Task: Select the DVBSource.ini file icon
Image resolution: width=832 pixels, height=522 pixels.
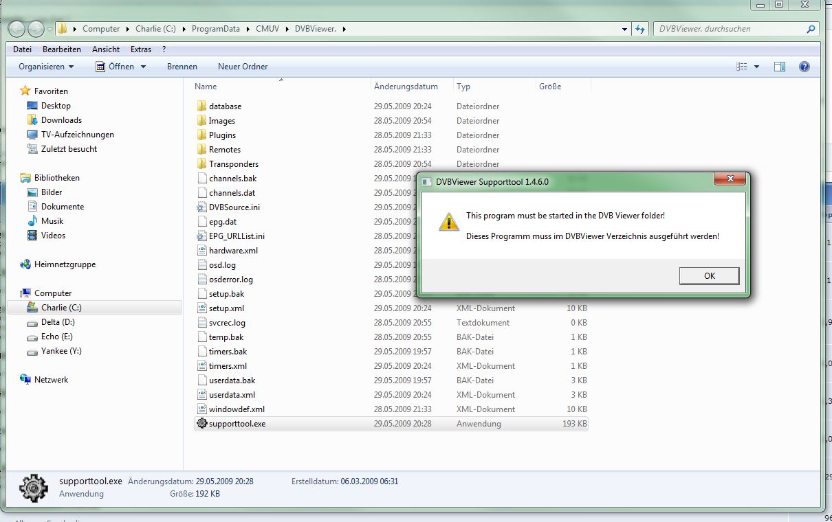Action: 201,207
